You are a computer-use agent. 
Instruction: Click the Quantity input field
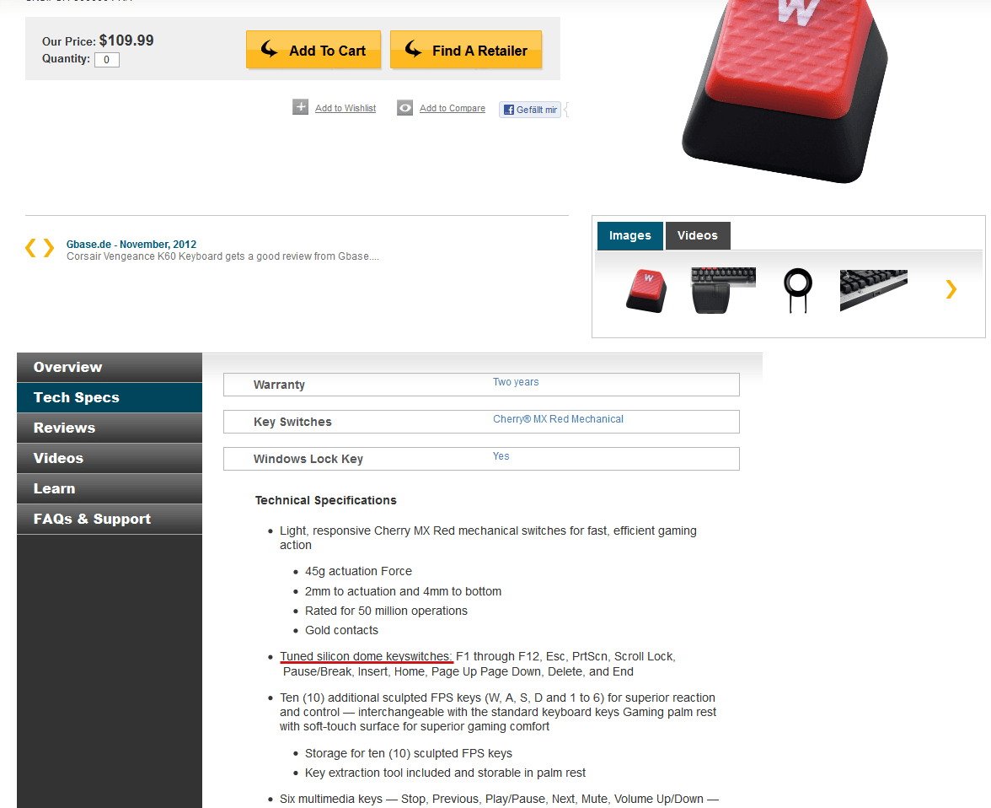[107, 60]
